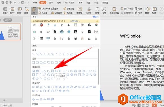The width and height of the screenshot is (164, 107).
Task: Click the Flowchart (流程图) ribbon button
Action: (68, 13)
